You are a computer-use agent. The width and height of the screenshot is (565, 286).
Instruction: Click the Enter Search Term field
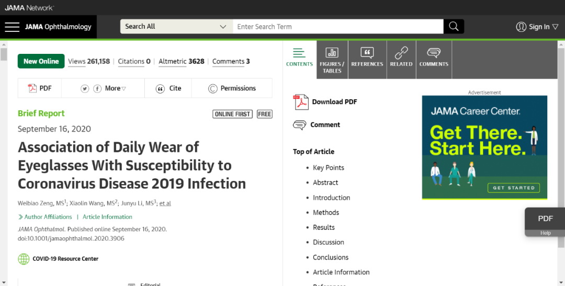(338, 26)
